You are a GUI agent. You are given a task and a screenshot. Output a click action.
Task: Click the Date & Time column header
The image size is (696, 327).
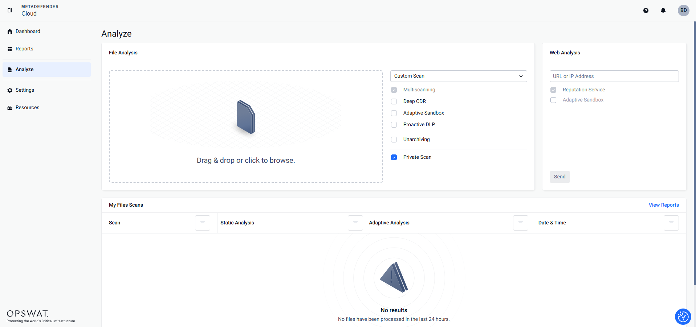click(x=552, y=223)
